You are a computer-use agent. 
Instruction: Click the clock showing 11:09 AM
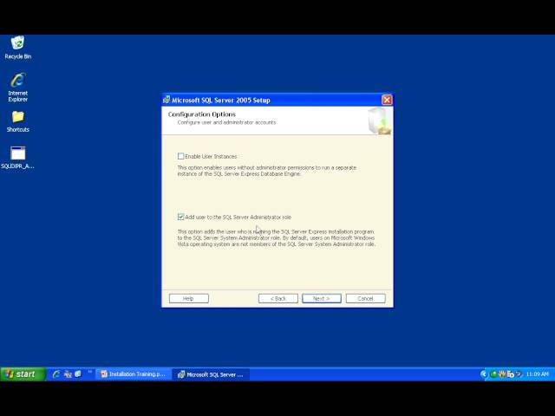tap(538, 374)
